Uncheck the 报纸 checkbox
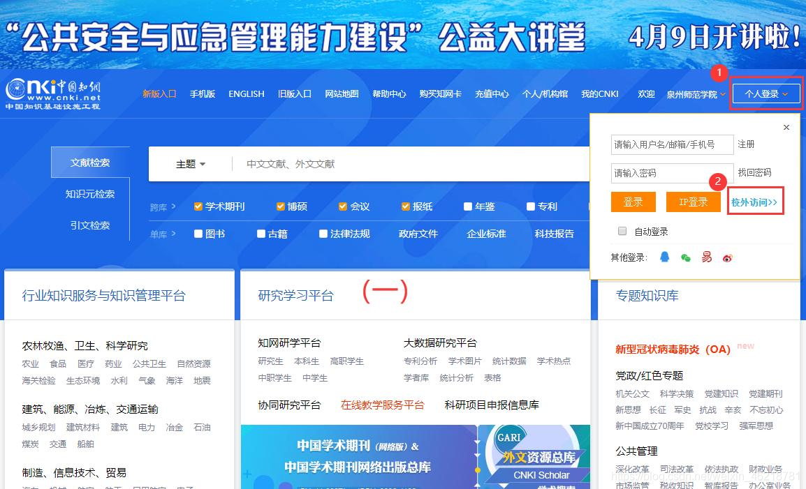This screenshot has height=489, width=806. pos(406,206)
